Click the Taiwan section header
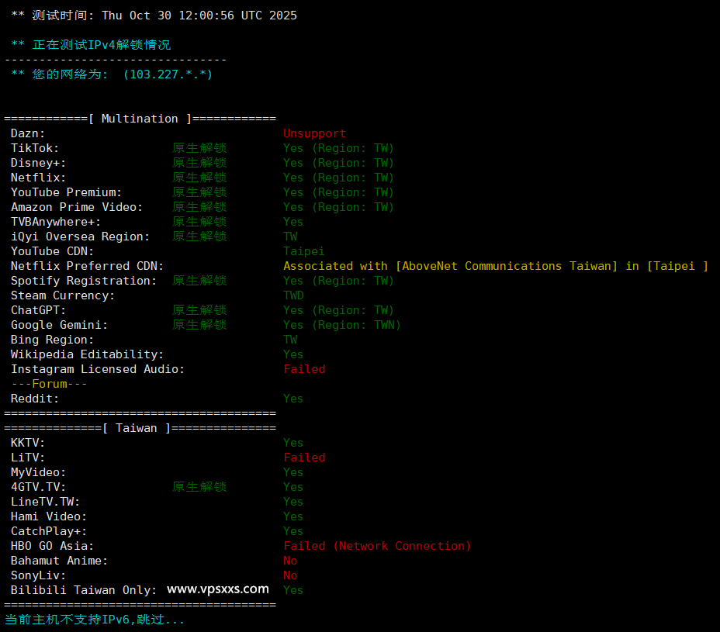720x632 pixels. click(x=137, y=428)
